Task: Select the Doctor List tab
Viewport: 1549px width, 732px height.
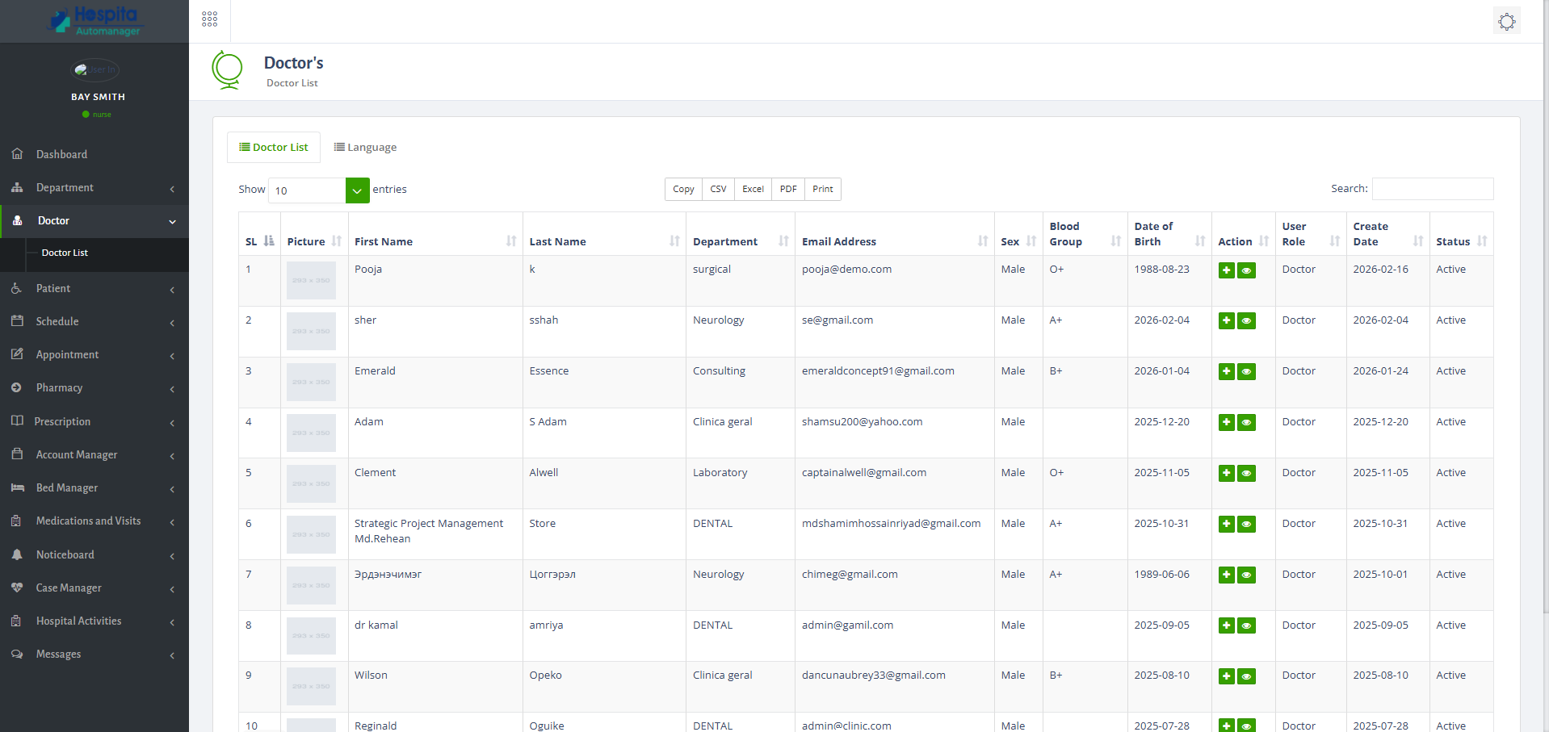Action: click(x=273, y=147)
